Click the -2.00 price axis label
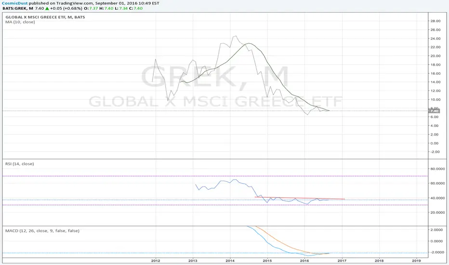This screenshot has height=265, width=449. pos(435,152)
